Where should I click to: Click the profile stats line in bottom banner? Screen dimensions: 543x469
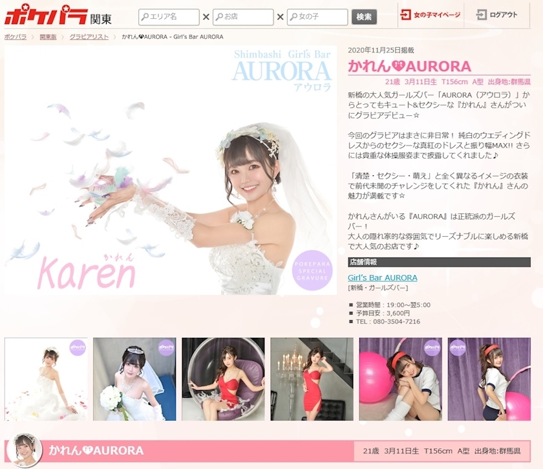tap(442, 451)
